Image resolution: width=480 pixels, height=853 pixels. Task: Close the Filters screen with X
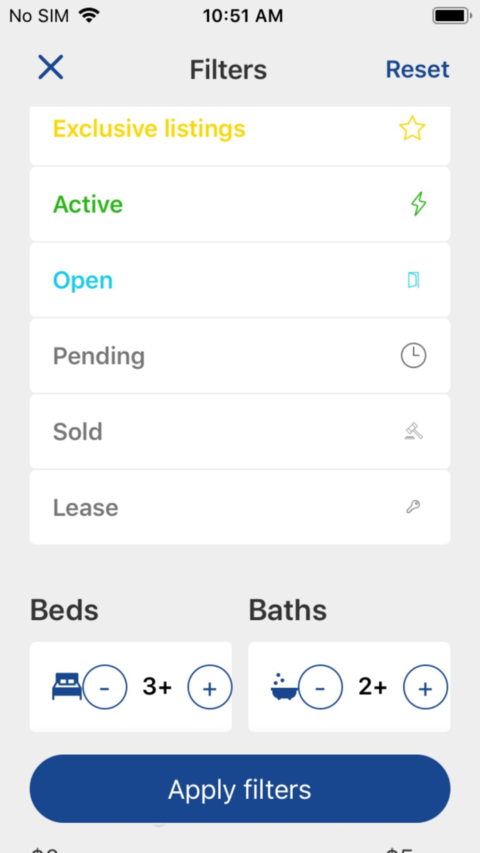[51, 68]
